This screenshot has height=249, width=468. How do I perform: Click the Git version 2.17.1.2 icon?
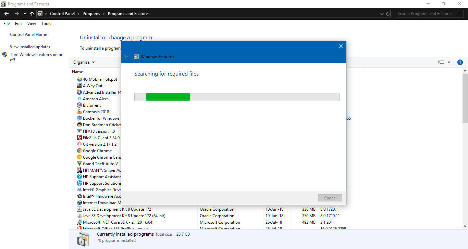pyautogui.click(x=79, y=144)
